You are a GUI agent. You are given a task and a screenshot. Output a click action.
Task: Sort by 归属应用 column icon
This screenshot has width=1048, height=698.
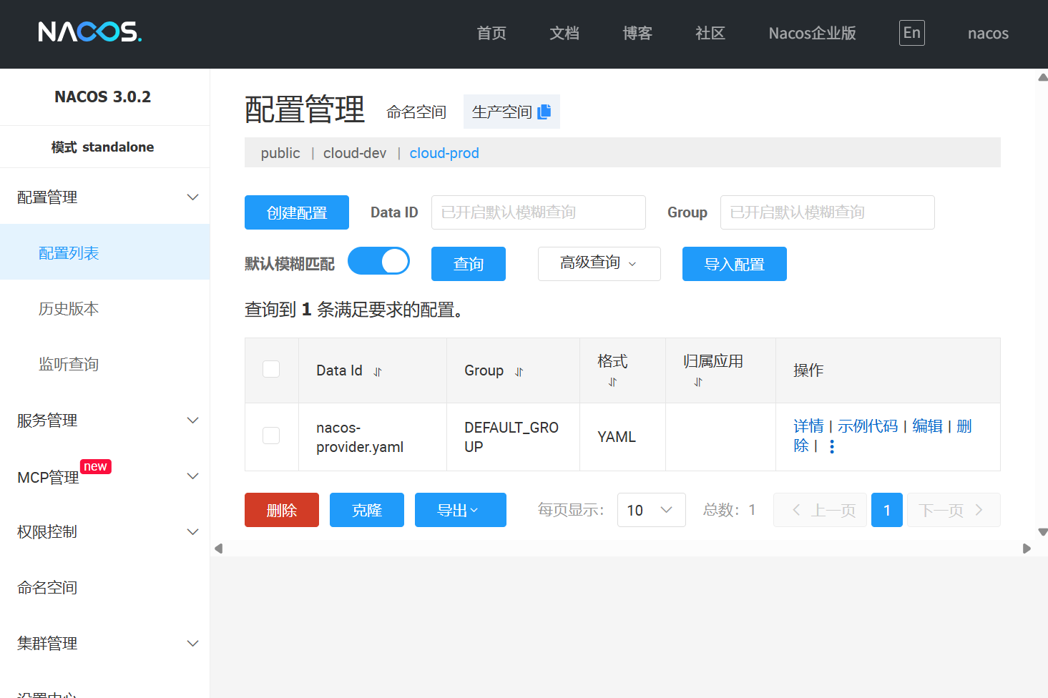pos(698,383)
